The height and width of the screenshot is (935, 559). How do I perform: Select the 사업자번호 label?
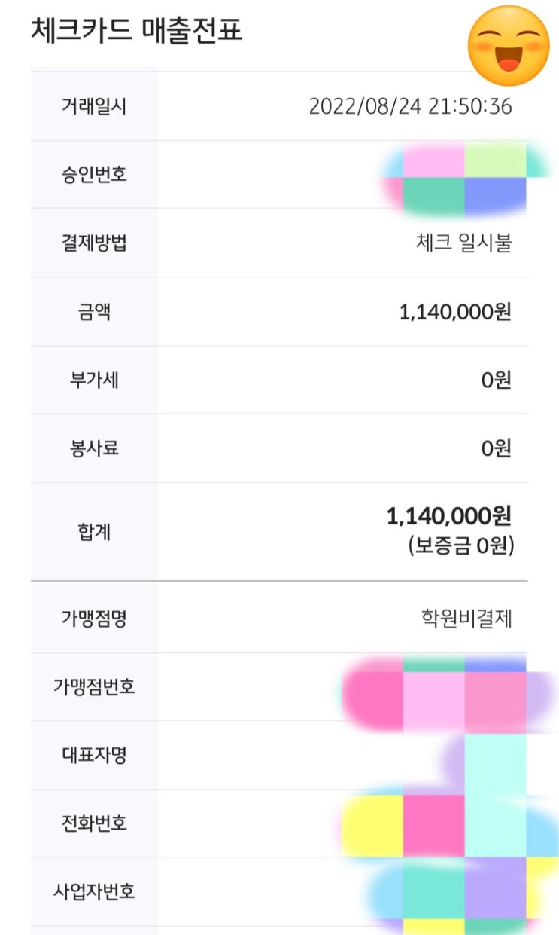(x=94, y=892)
